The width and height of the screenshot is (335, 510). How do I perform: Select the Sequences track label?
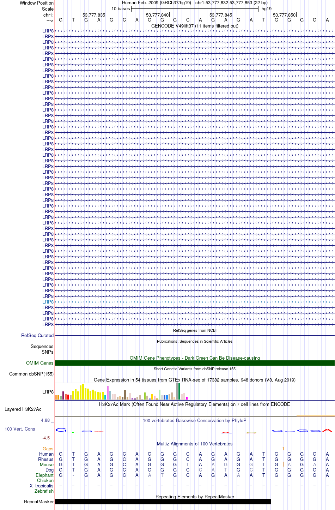coord(42,346)
